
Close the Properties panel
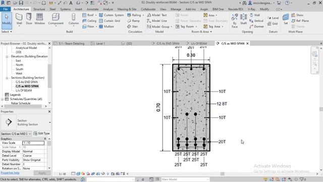pos(49,112)
